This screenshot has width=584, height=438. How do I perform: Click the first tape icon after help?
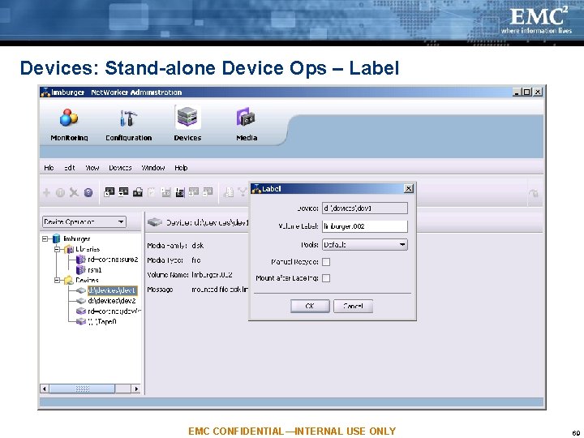pos(109,192)
